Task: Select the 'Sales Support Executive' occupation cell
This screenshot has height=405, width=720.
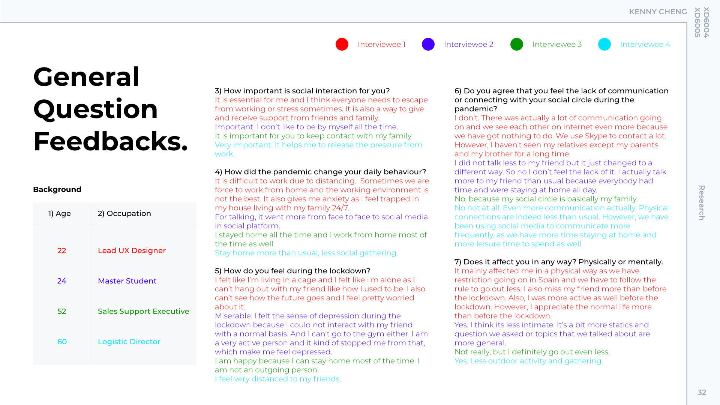Action: click(143, 311)
